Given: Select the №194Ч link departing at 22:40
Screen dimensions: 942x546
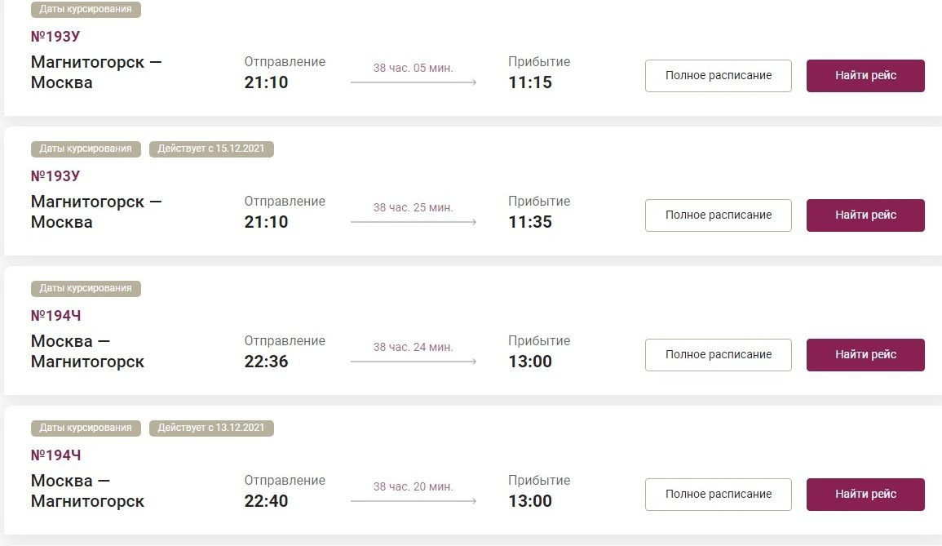Looking at the screenshot, I should pyautogui.click(x=55, y=455).
